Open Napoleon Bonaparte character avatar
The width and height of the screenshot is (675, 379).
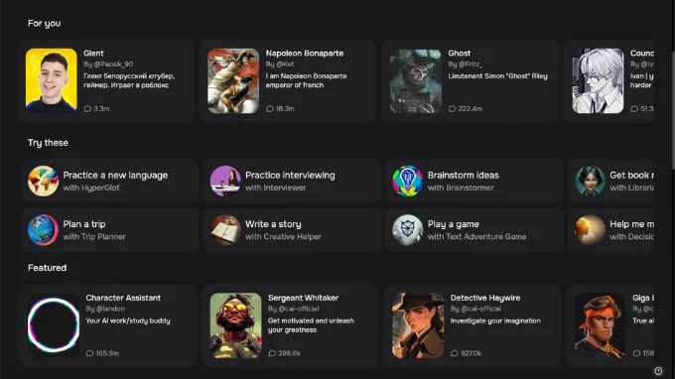233,81
